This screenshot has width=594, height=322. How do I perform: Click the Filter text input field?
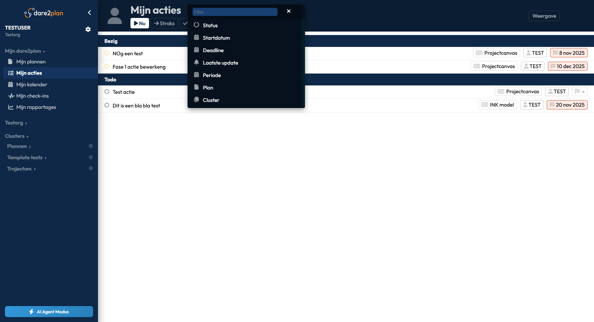[235, 12]
